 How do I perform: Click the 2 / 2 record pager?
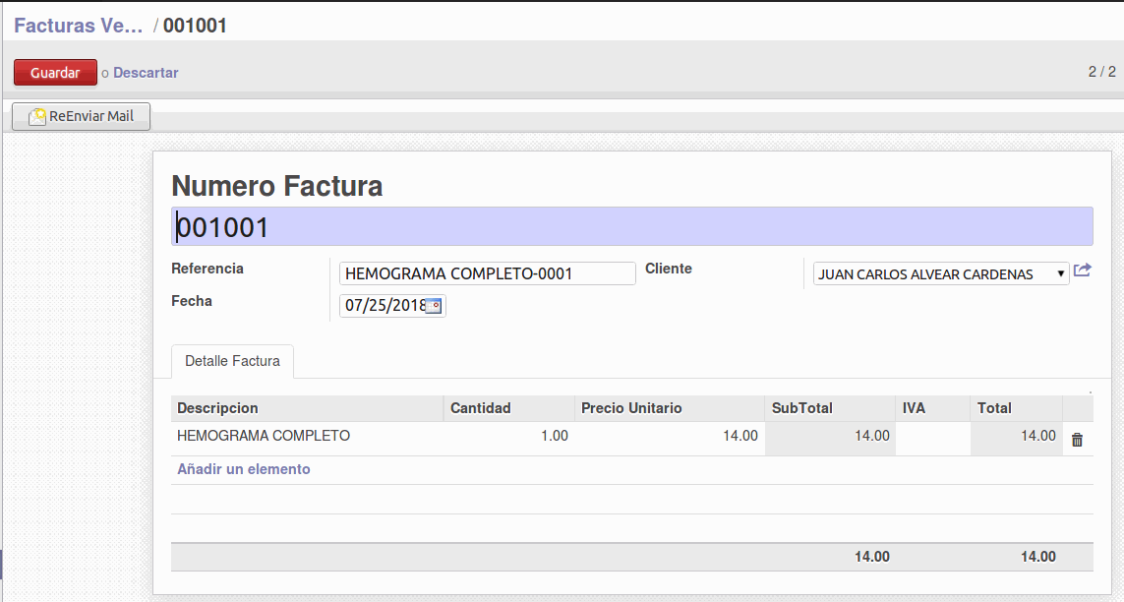coord(1100,72)
